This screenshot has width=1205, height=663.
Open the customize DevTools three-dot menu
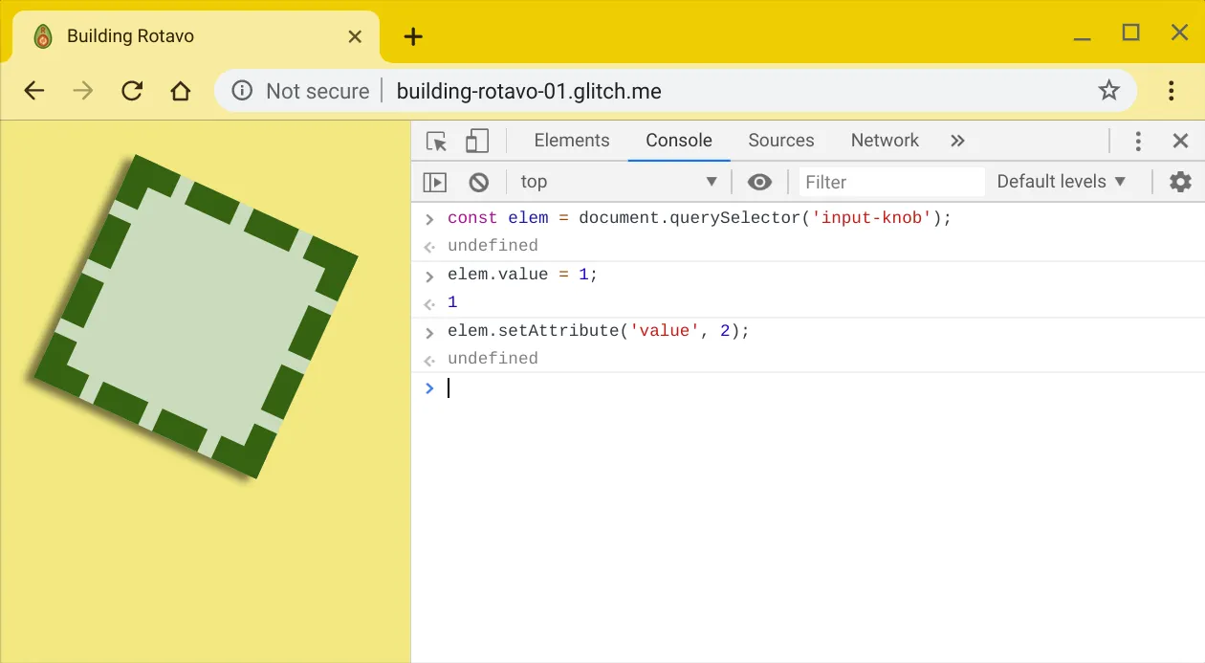pos(1138,140)
